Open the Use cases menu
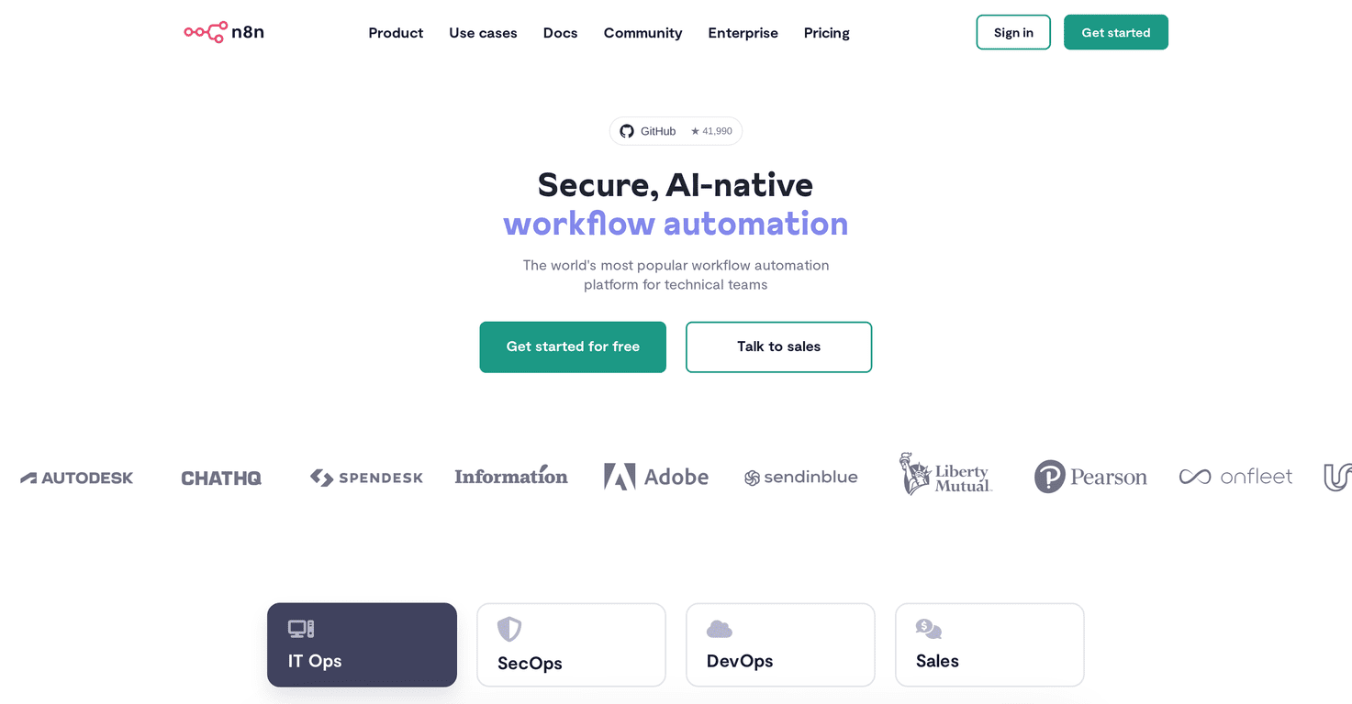The width and height of the screenshot is (1352, 704). (x=483, y=33)
